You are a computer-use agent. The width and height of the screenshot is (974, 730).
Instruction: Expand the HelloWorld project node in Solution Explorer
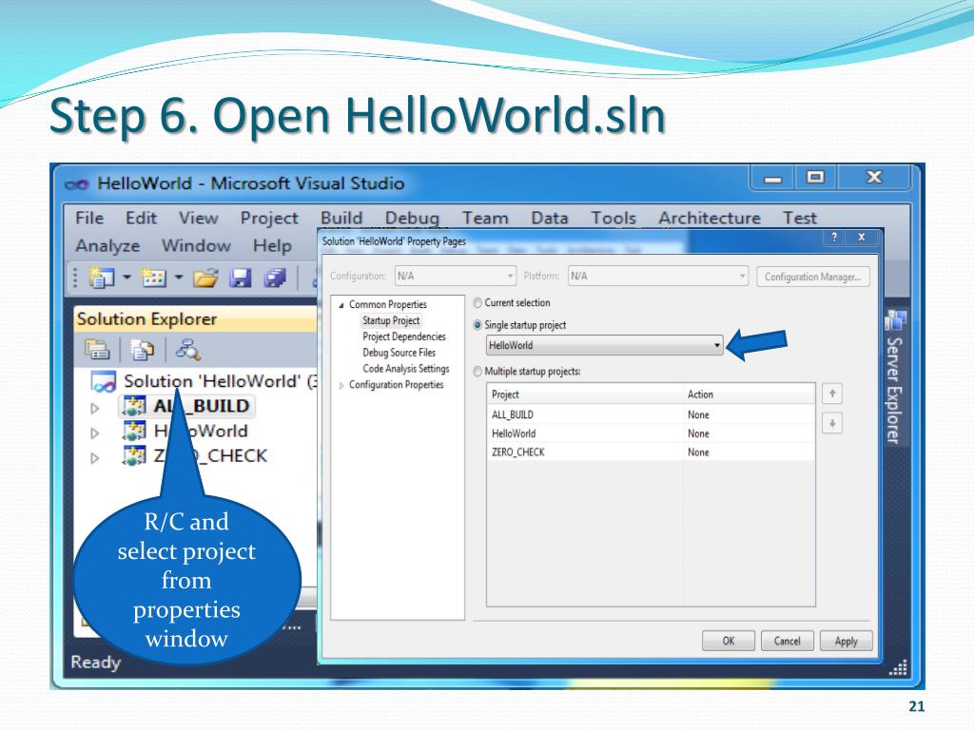tap(95, 432)
